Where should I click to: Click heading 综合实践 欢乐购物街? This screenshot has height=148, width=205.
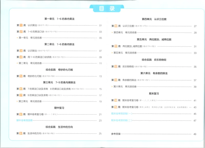coord(154,60)
